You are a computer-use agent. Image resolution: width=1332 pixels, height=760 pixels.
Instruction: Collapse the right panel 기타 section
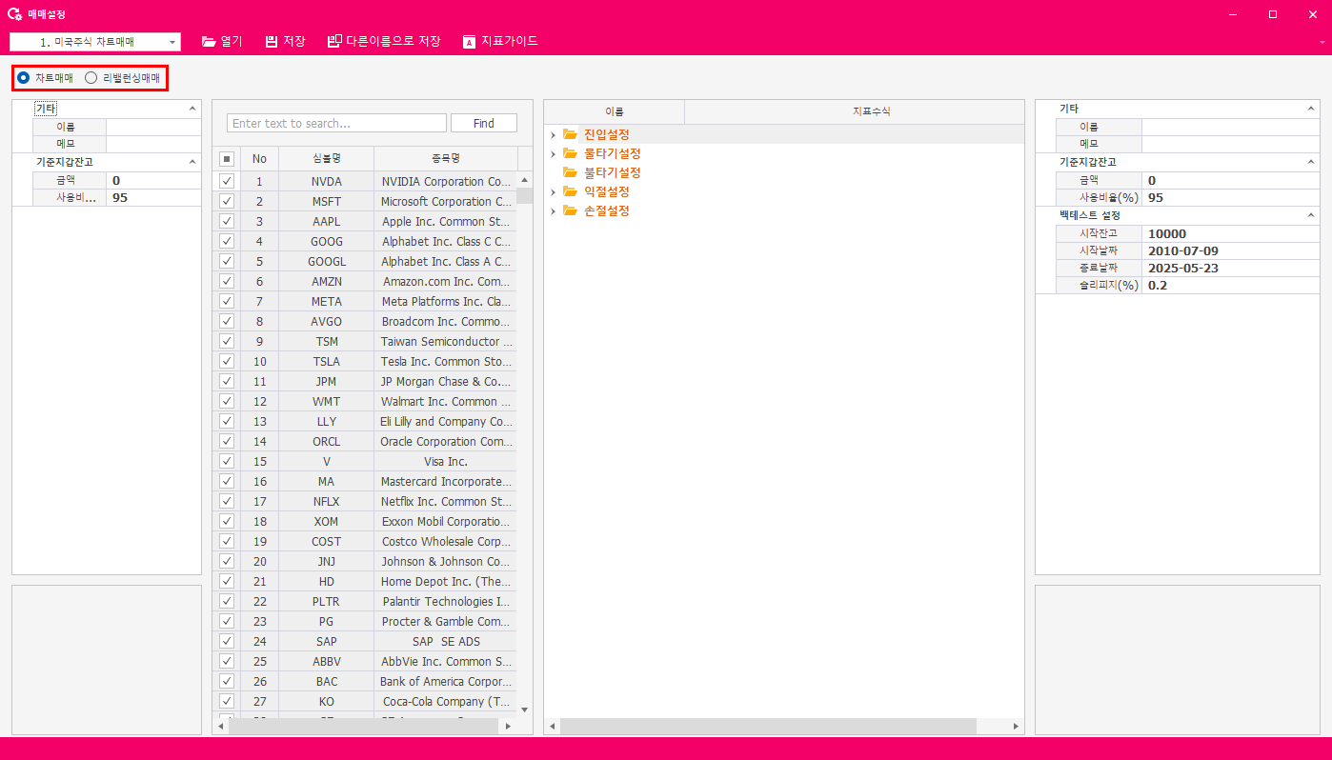1312,110
